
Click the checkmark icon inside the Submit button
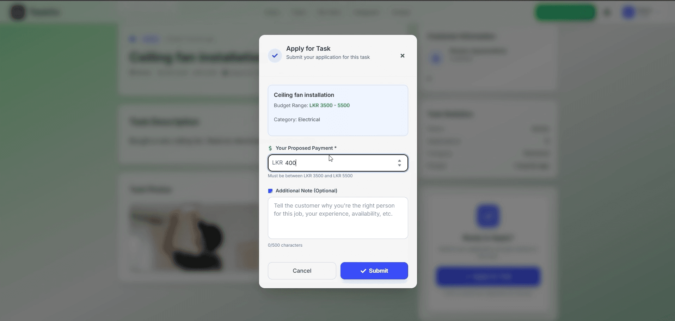tap(363, 271)
